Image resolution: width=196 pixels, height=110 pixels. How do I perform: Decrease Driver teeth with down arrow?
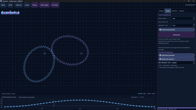point(194,19)
